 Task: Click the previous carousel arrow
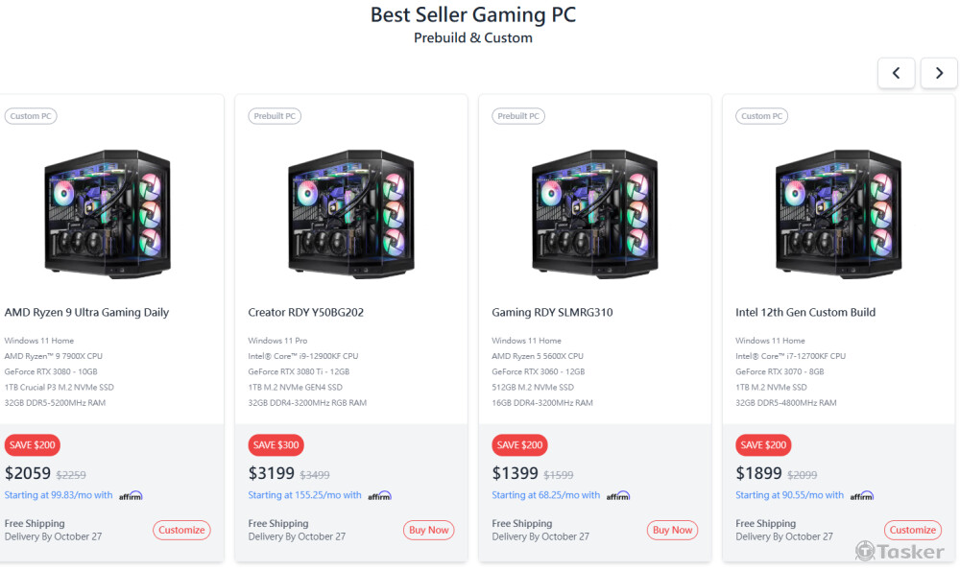pyautogui.click(x=896, y=73)
